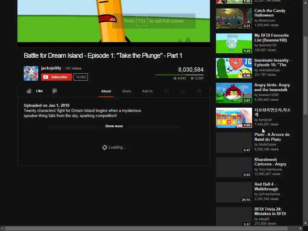The image size is (308, 231).
Task: Click the thumbs-up Like icon
Action: (29, 91)
